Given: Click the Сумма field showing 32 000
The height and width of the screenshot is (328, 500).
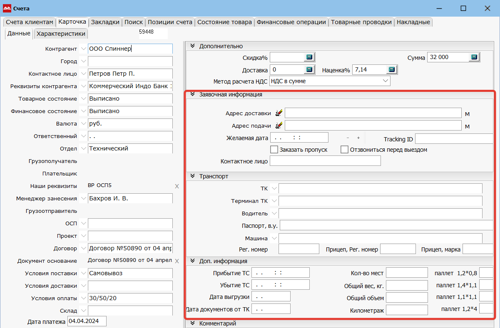Looking at the screenshot, I should coord(448,57).
